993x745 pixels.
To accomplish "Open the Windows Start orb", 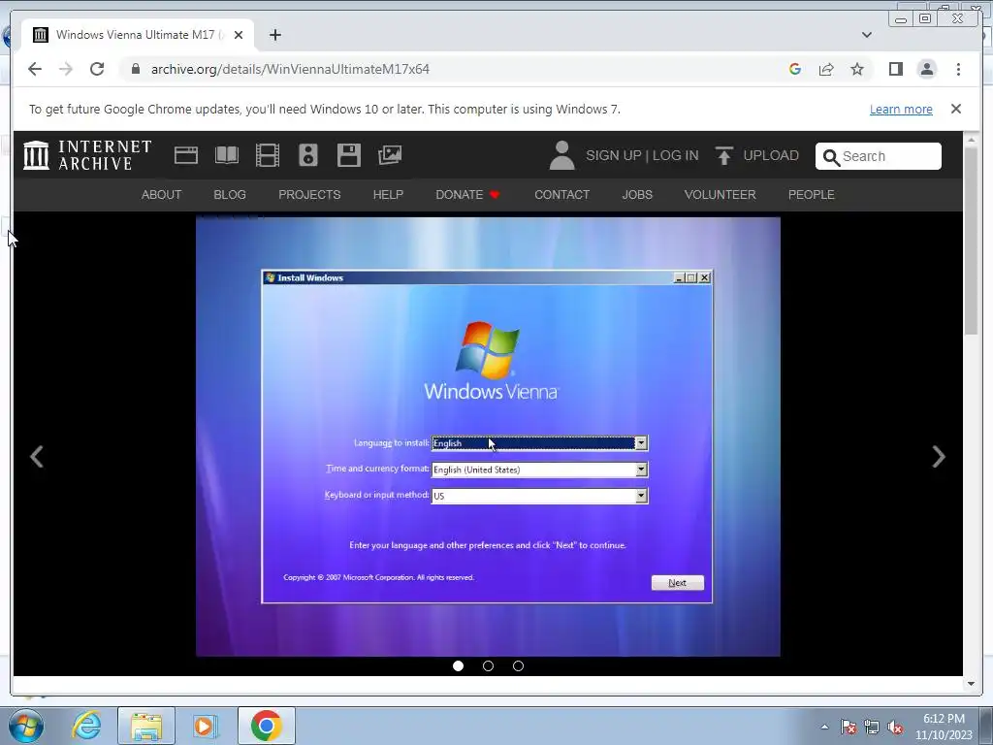I will coord(25,726).
